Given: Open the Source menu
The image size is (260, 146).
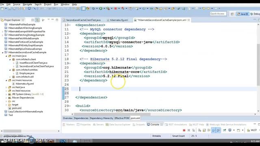Looking at the screenshot, I should 17,4.
